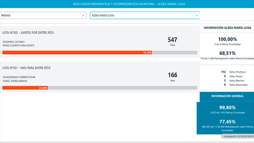Image resolution: width=254 pixels, height=143 pixels.
Task: Click the Actualización timestamp label
Action: [x=238, y=136]
